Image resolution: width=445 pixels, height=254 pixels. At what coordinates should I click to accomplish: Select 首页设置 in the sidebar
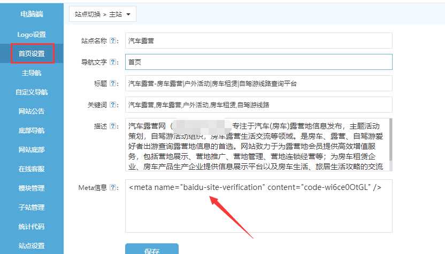pos(32,53)
